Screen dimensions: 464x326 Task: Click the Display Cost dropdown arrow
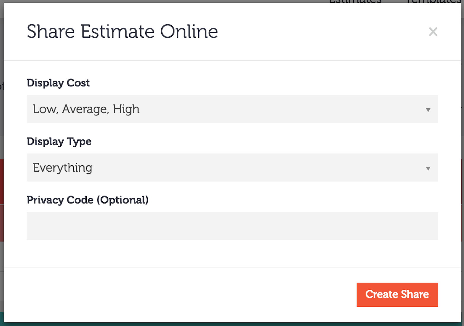(428, 110)
